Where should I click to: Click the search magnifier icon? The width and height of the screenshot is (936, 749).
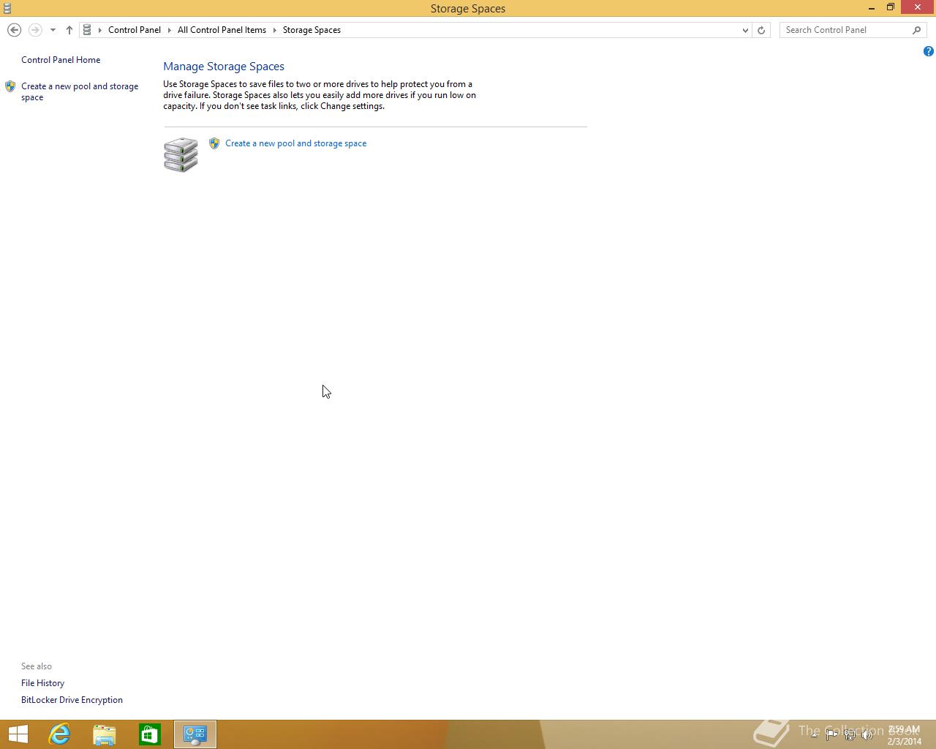917,30
